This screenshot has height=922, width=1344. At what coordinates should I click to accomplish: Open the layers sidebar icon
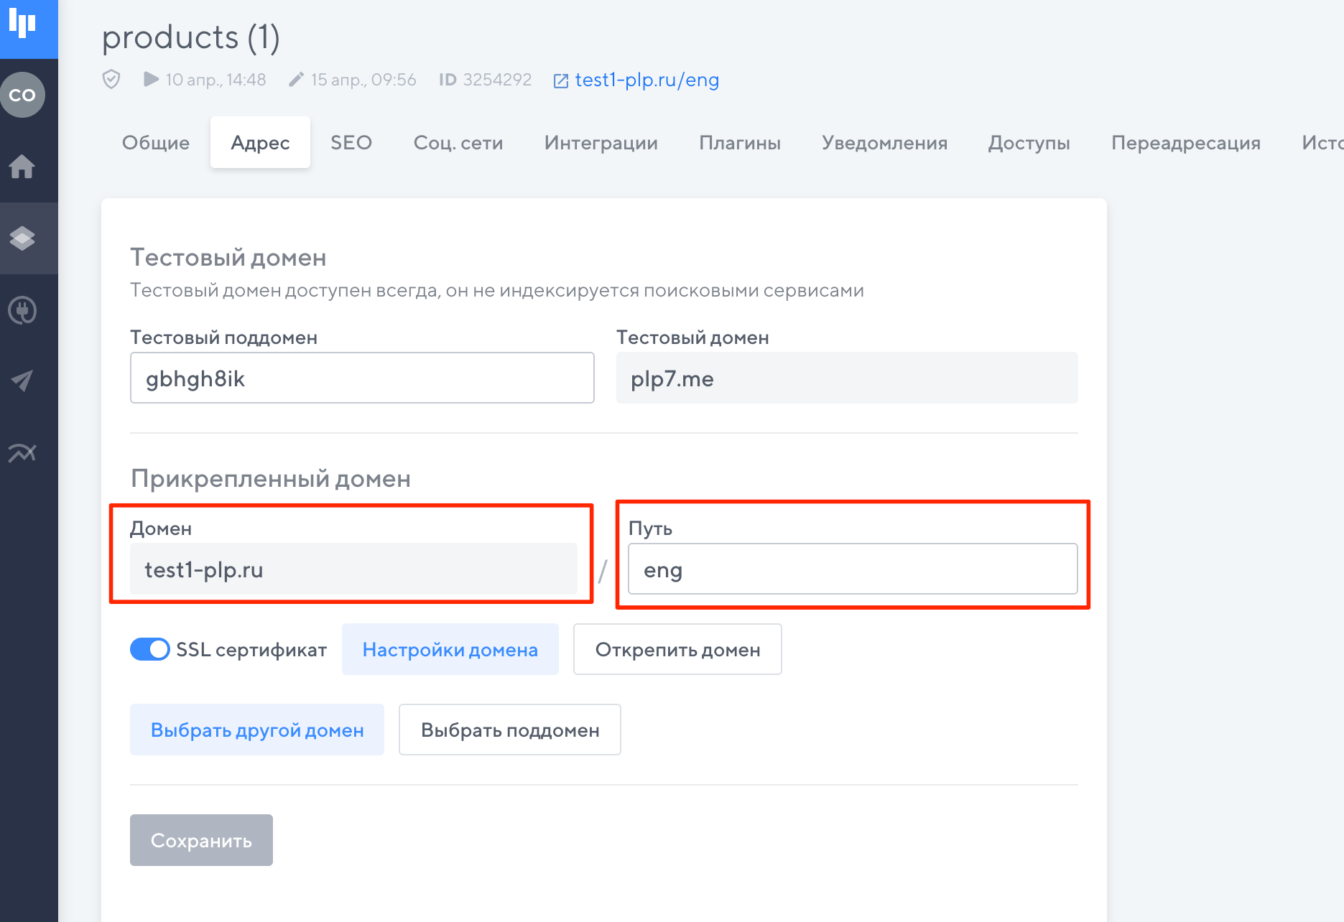pyautogui.click(x=22, y=238)
